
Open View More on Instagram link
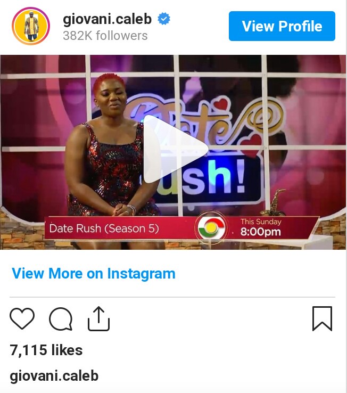click(94, 273)
